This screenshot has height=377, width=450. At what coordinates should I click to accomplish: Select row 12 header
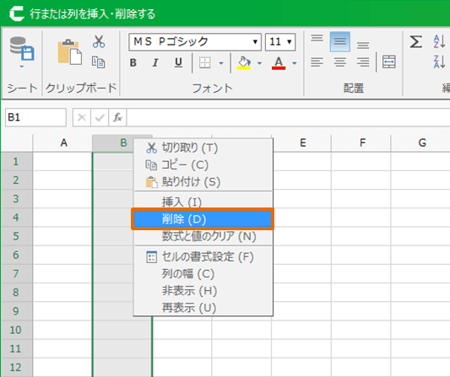(17, 367)
